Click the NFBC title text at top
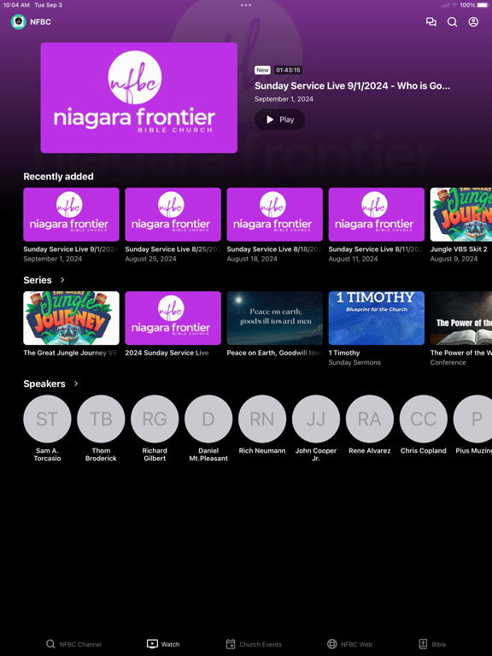 [x=41, y=21]
